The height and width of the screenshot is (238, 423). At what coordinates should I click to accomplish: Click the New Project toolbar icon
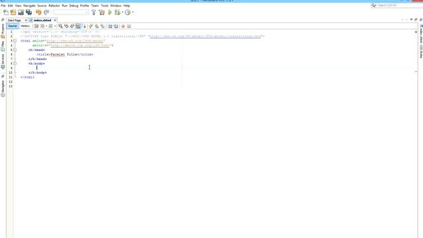click(13, 12)
